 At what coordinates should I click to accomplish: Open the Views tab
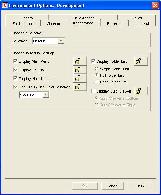136,17
